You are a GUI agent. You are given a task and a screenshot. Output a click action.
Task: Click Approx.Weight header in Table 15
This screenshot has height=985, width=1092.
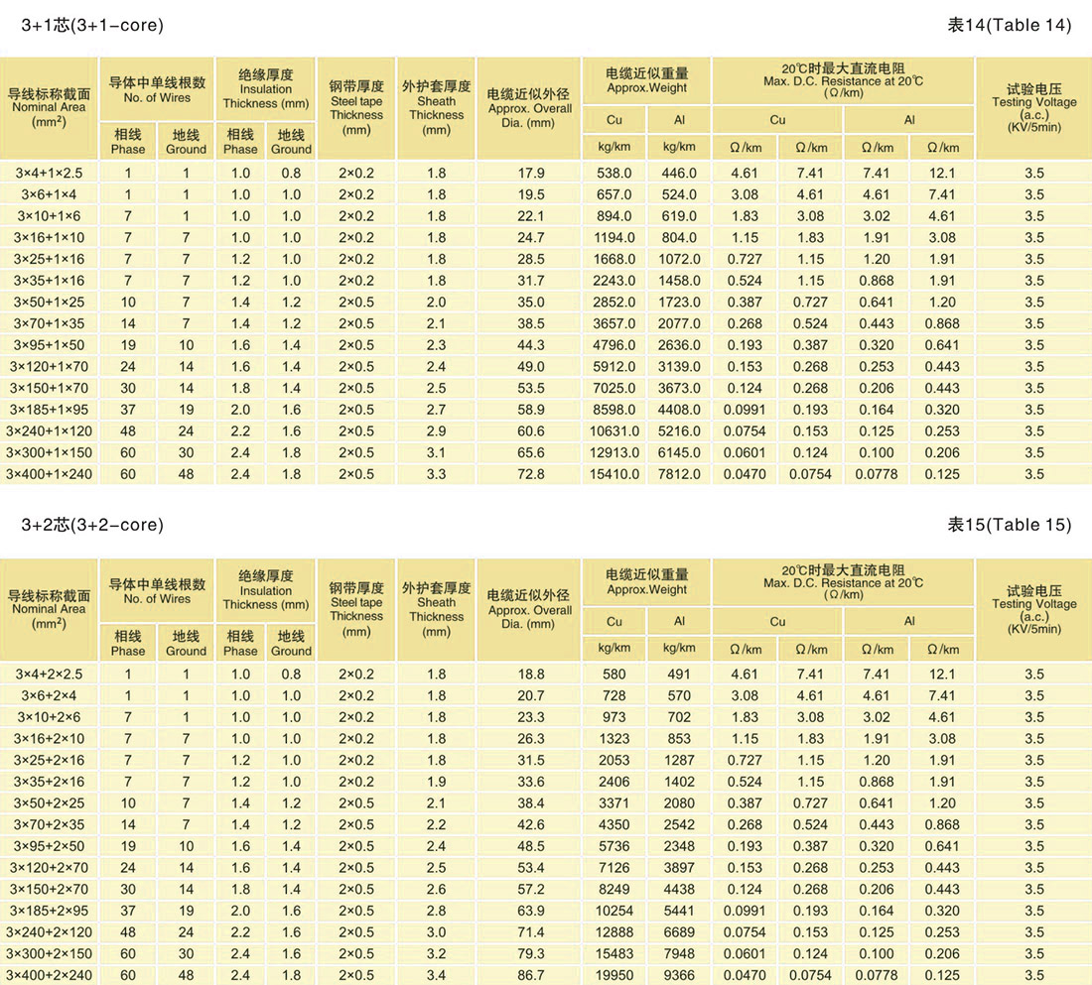coord(646,582)
